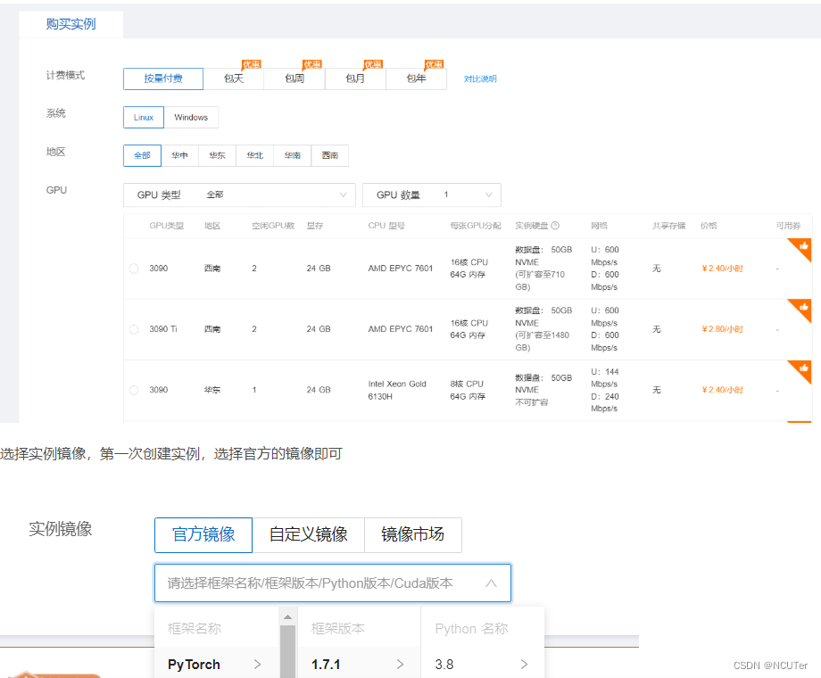Open the GPU 类型 dropdown
Screen dimensions: 821x678
pos(238,194)
